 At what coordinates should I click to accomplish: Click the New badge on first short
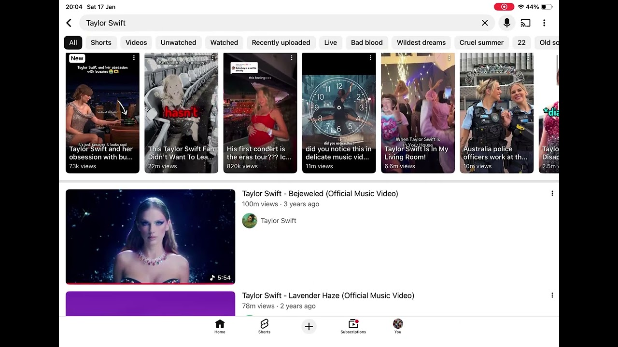tap(77, 58)
